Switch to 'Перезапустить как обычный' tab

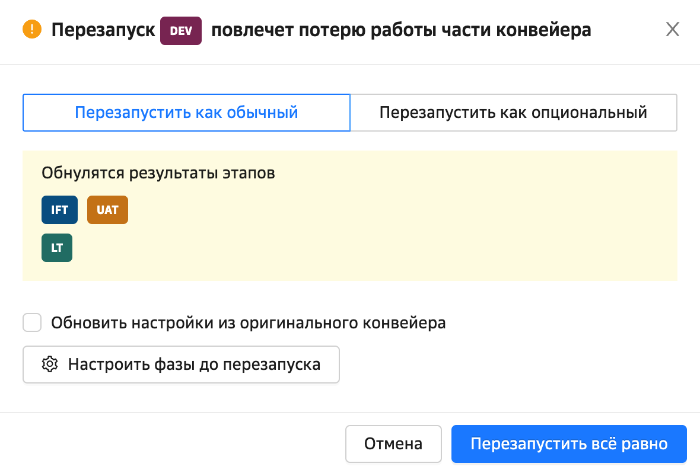186,112
